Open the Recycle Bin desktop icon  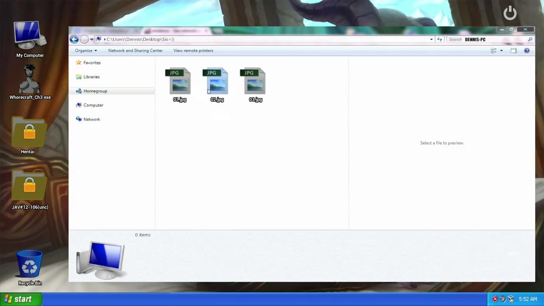(30, 267)
